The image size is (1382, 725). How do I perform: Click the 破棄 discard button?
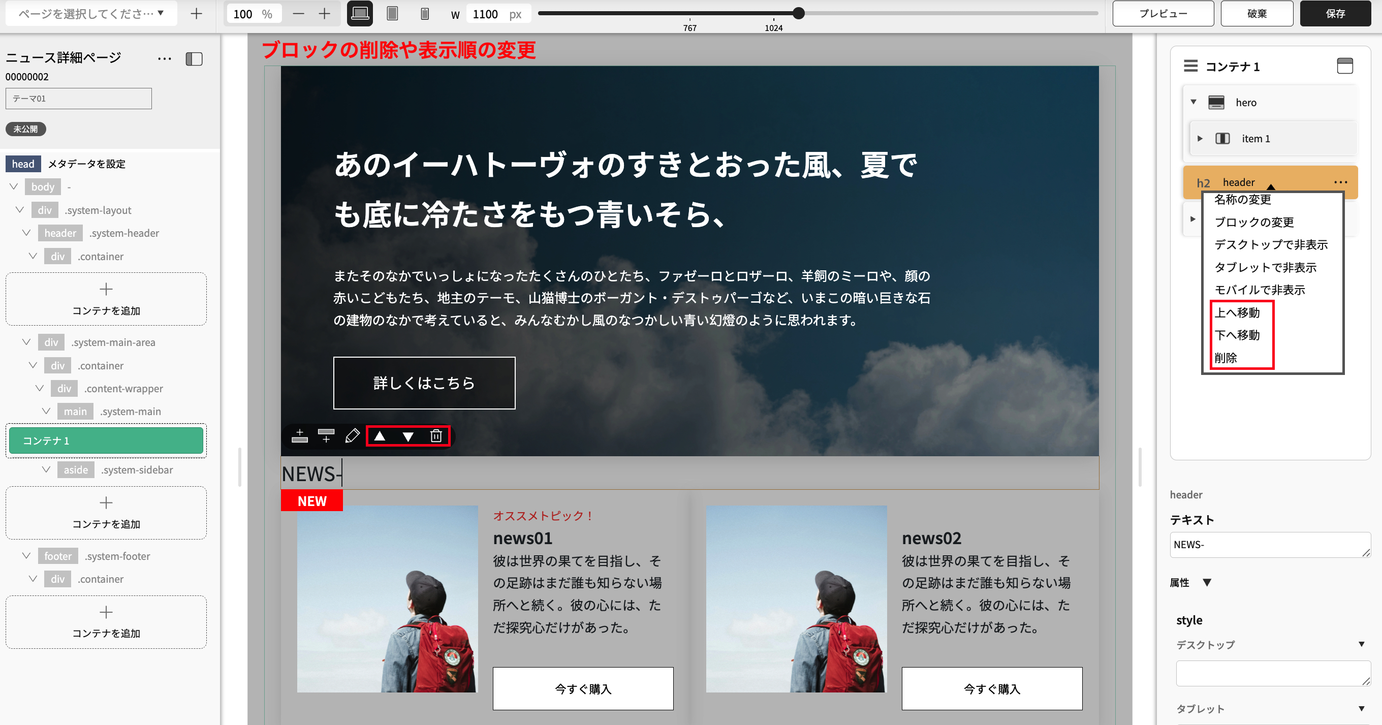(1257, 13)
